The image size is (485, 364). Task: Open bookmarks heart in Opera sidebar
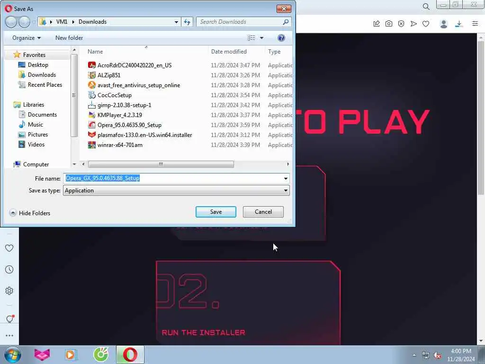[x=9, y=248]
